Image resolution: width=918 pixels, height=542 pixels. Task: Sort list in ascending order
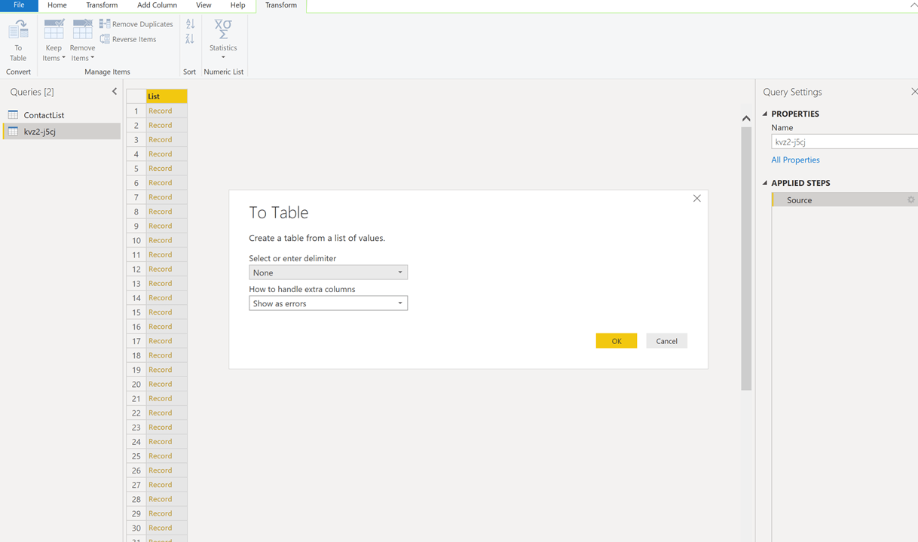(190, 24)
